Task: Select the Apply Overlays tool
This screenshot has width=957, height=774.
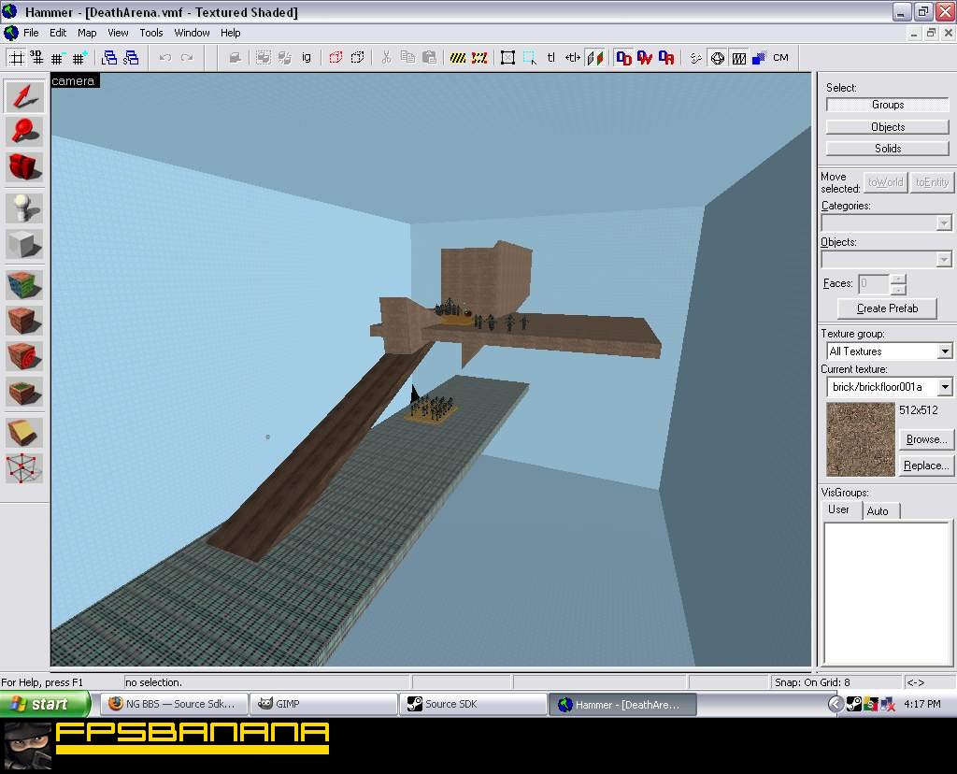Action: [x=24, y=392]
